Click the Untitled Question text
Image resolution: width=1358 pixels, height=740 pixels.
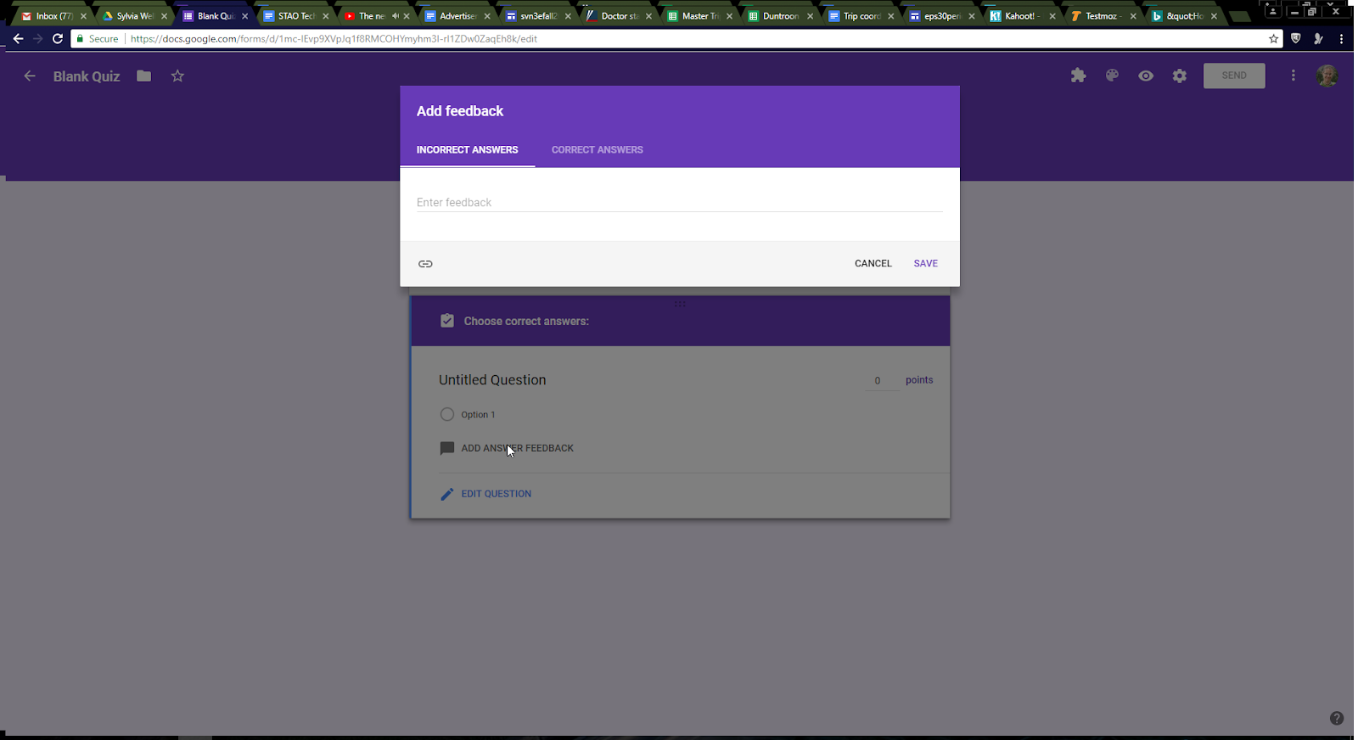492,380
